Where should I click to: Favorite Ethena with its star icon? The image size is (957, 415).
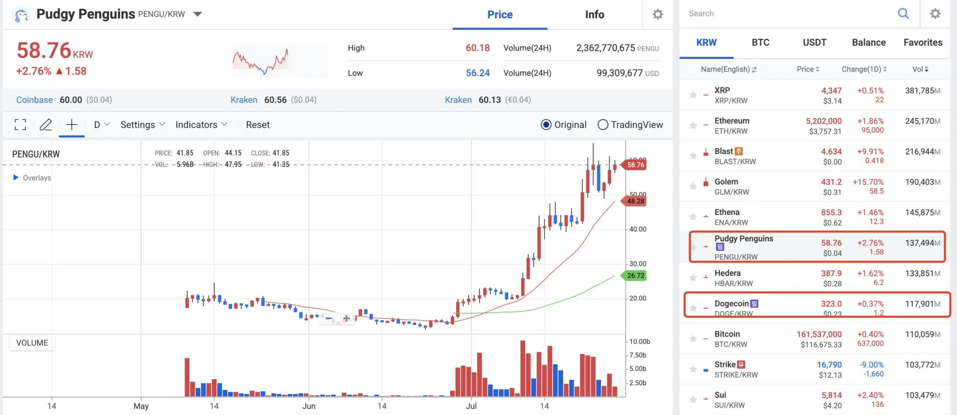coord(693,217)
